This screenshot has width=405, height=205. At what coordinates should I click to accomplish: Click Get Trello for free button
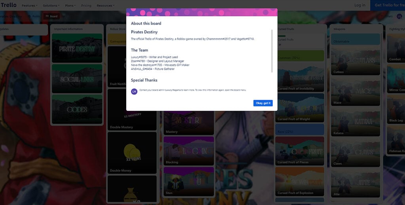coord(388,5)
